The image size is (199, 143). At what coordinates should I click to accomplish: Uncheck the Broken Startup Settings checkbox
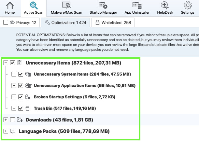pyautogui.click(x=21, y=97)
